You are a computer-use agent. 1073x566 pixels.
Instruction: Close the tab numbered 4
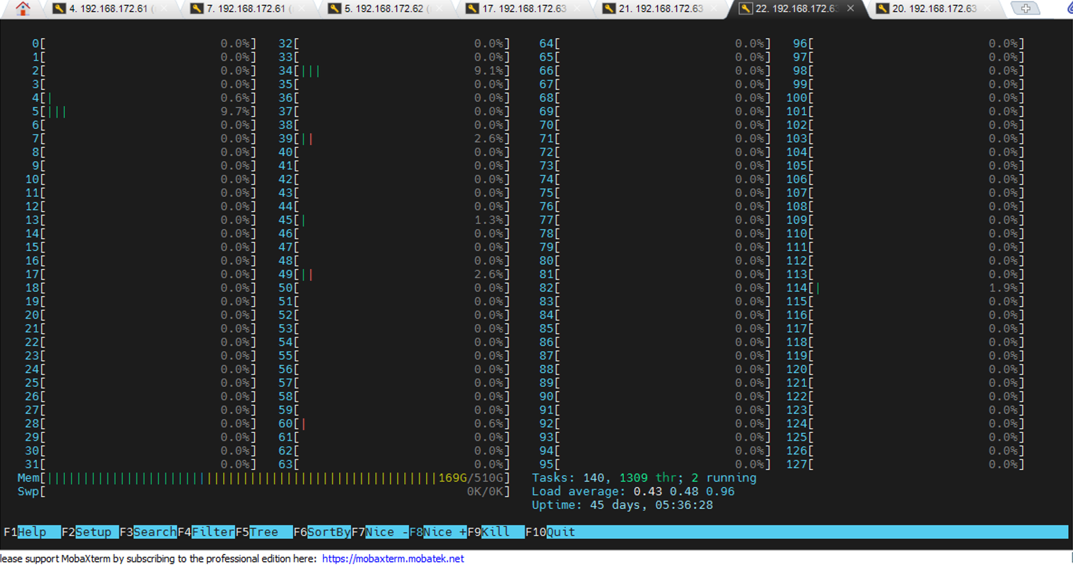click(x=163, y=9)
